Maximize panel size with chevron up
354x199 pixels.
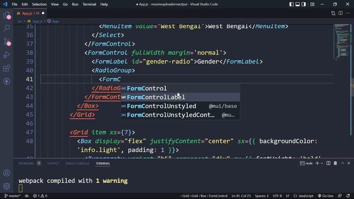click(x=342, y=163)
